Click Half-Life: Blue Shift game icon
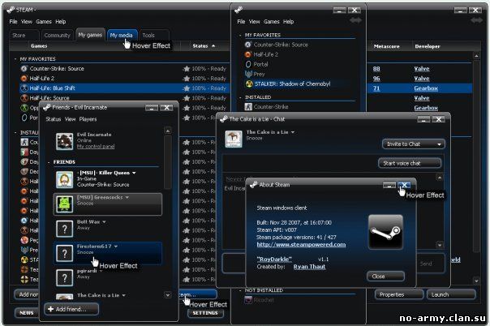Viewport: 490px width, 326px height. [x=24, y=88]
